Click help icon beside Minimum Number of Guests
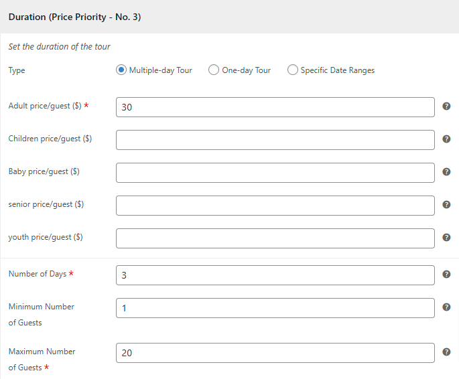This screenshot has width=459, height=379. point(446,307)
